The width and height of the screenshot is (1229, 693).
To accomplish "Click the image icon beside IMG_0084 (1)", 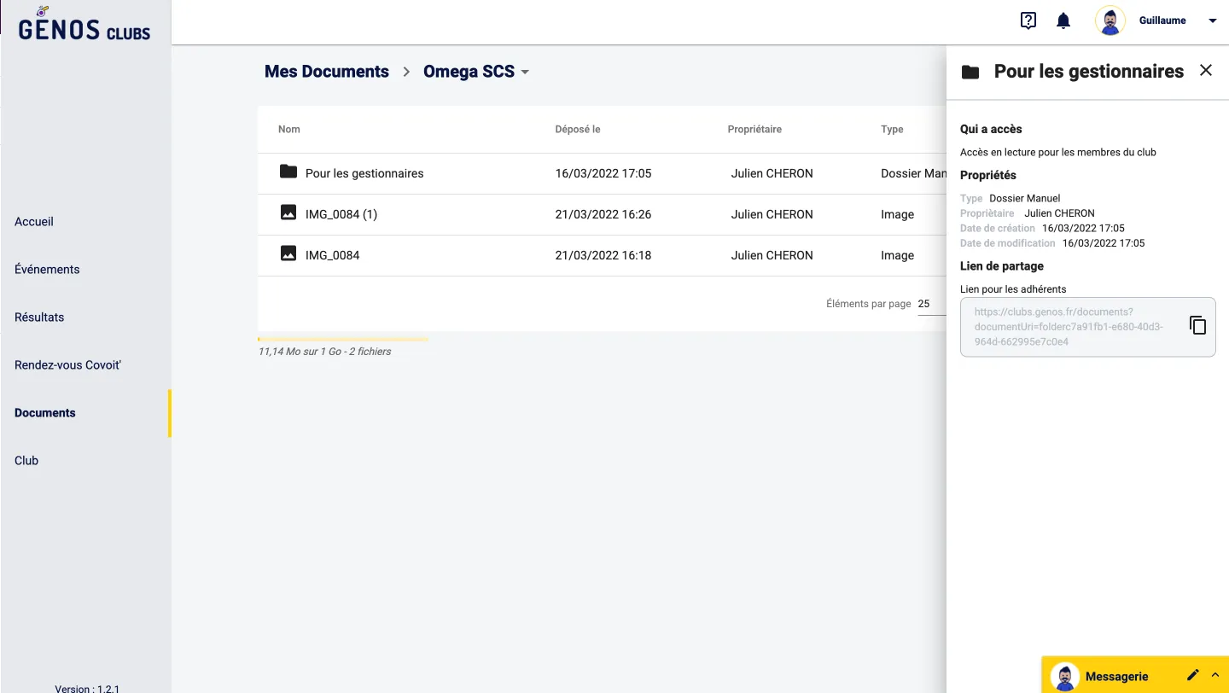I will tap(288, 213).
